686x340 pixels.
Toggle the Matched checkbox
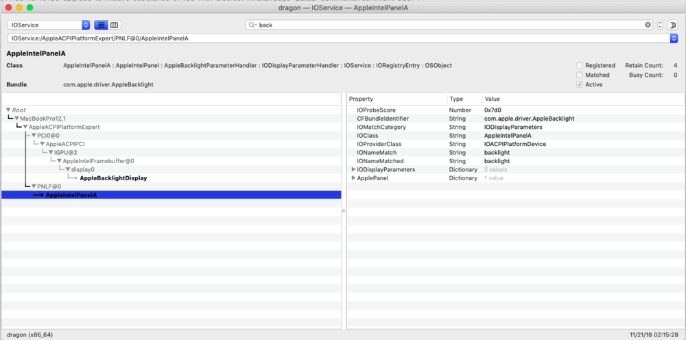[580, 75]
